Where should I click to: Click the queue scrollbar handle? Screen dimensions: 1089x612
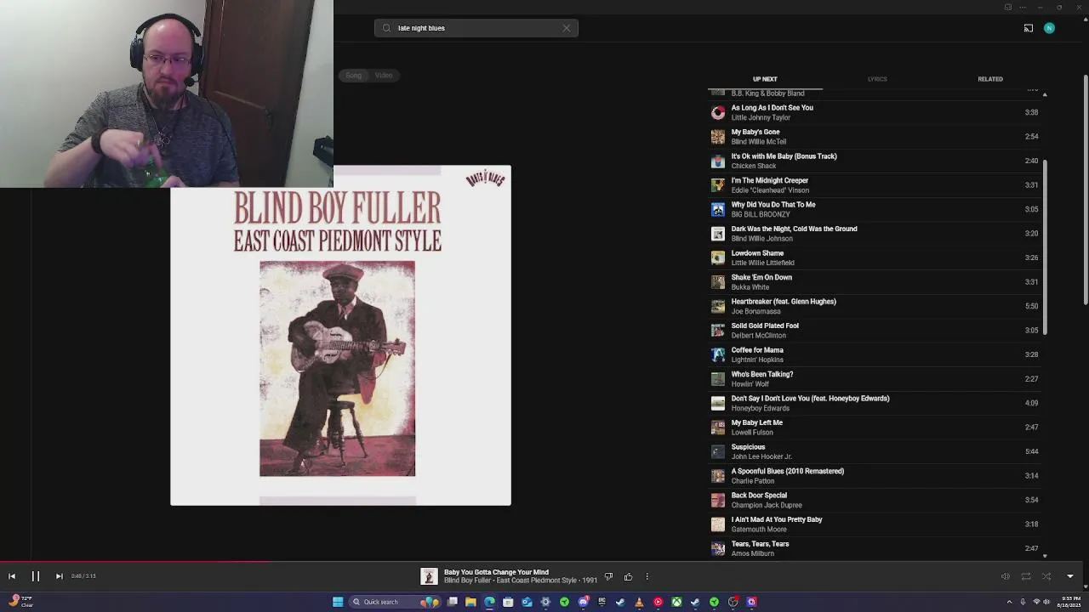pyautogui.click(x=1045, y=246)
